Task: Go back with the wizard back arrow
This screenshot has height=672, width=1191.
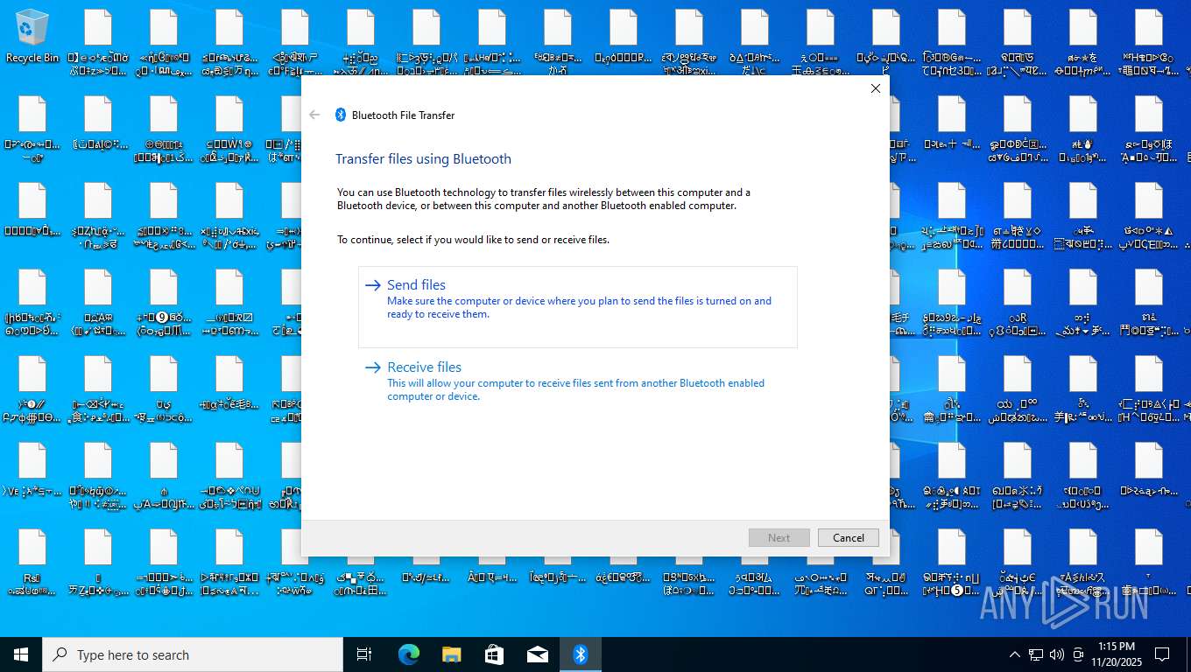Action: point(315,115)
